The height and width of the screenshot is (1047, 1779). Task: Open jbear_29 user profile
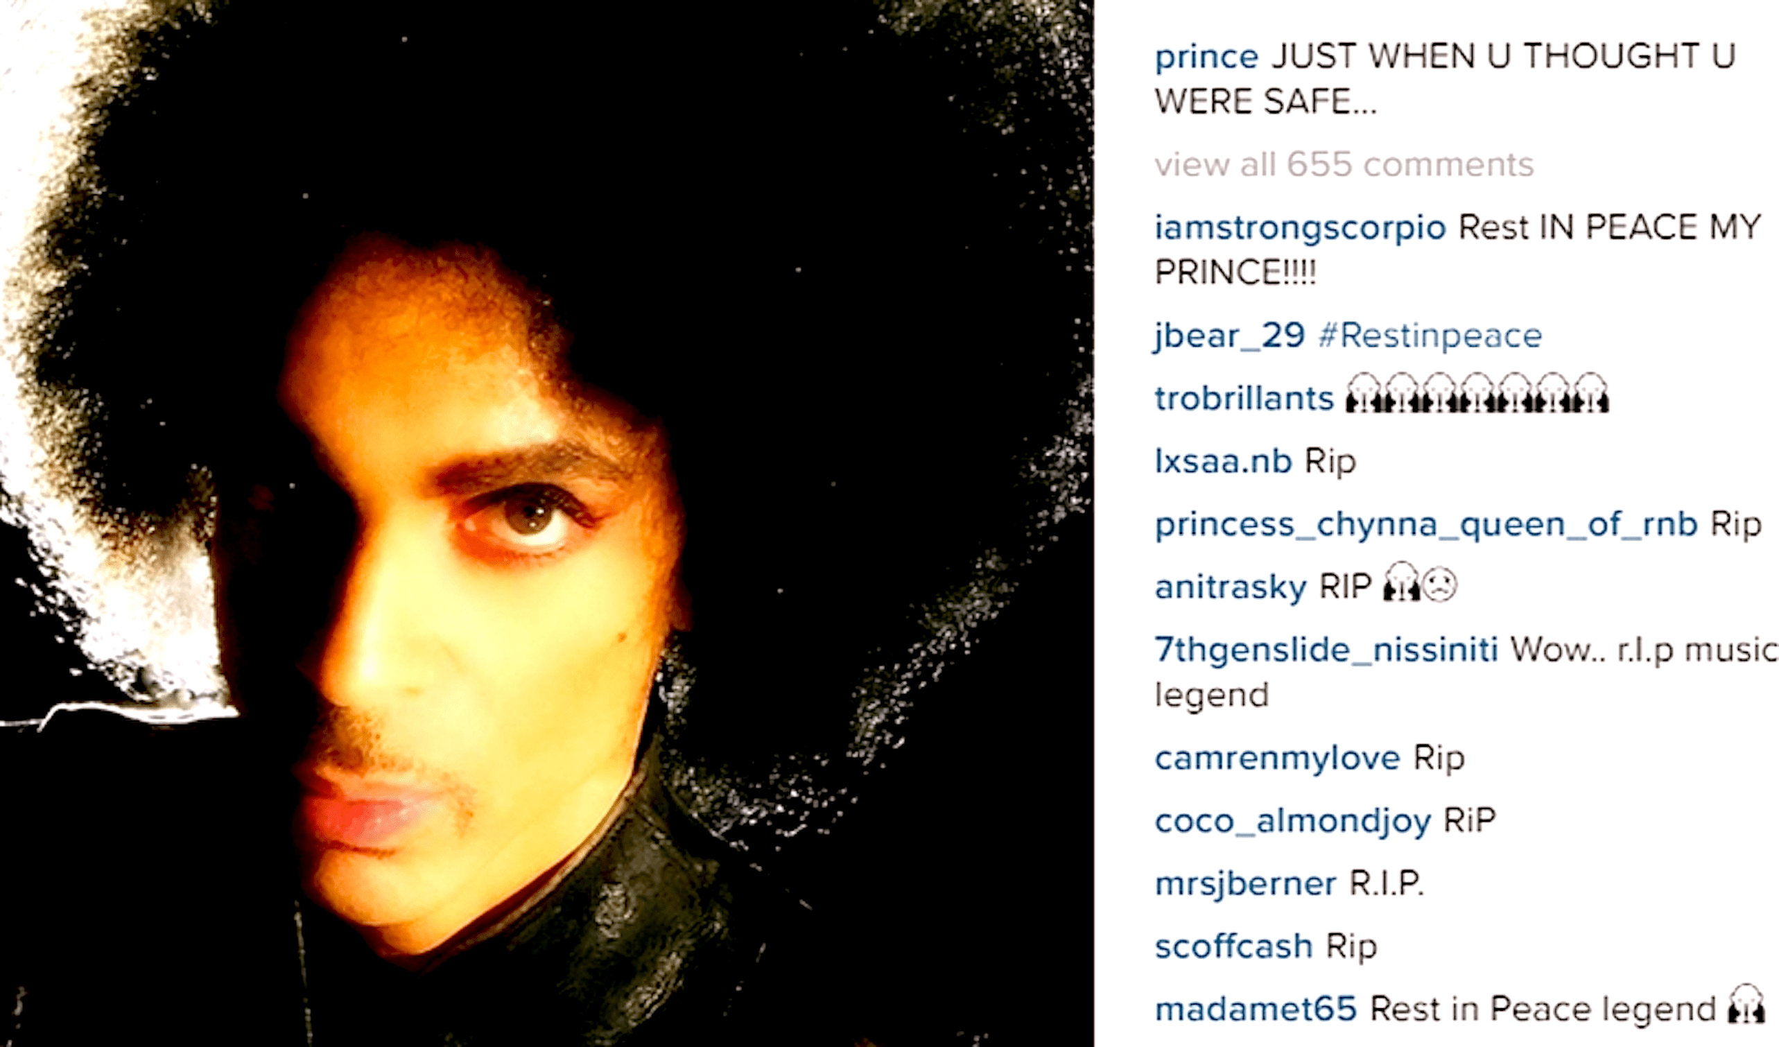pos(1230,336)
